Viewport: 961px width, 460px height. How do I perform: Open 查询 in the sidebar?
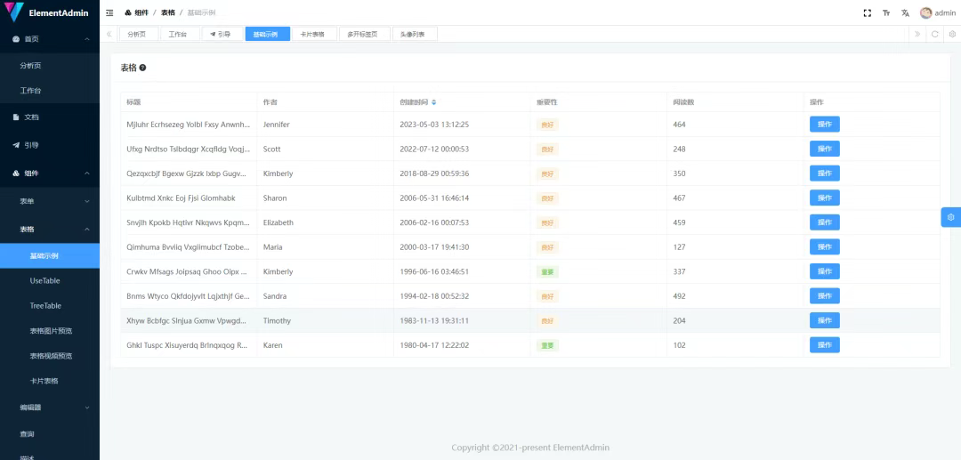pos(50,434)
